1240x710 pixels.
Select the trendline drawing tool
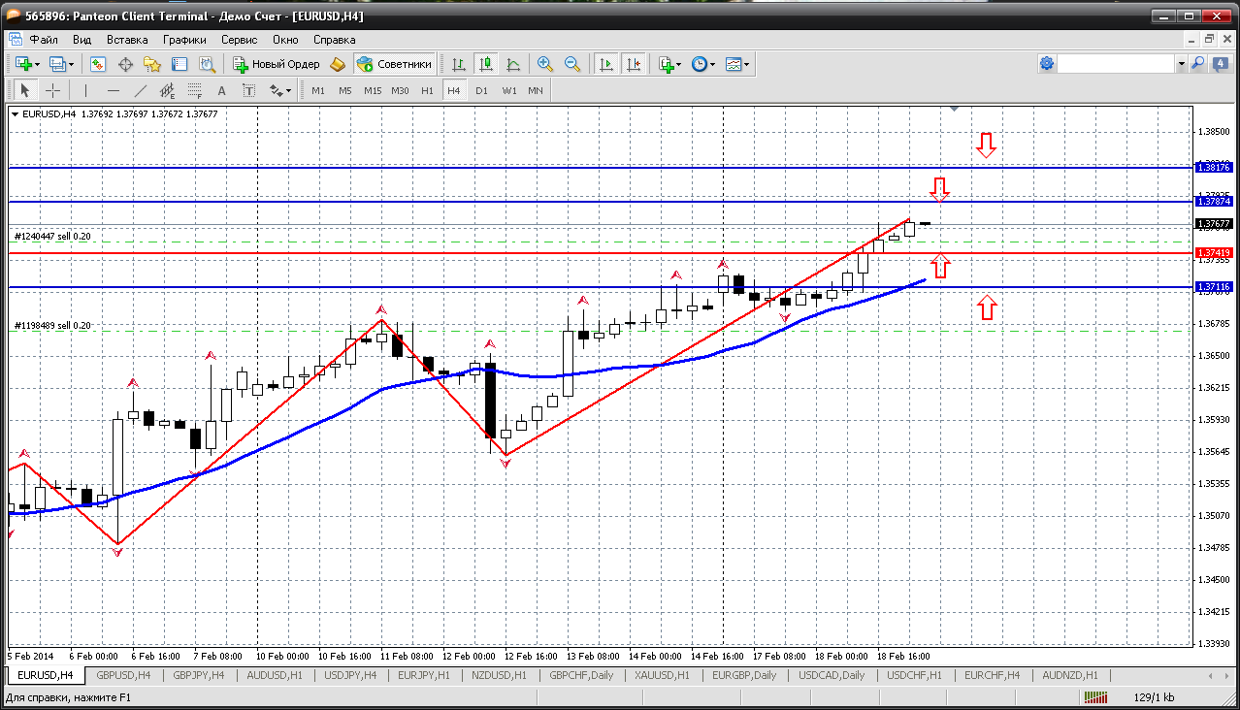tap(141, 90)
